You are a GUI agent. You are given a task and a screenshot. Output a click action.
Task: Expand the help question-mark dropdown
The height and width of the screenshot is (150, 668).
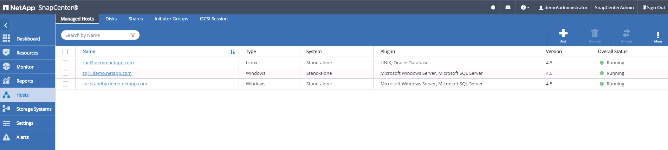525,7
